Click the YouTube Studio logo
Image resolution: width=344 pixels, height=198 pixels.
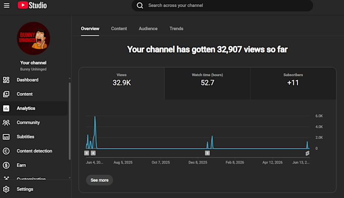32,5
